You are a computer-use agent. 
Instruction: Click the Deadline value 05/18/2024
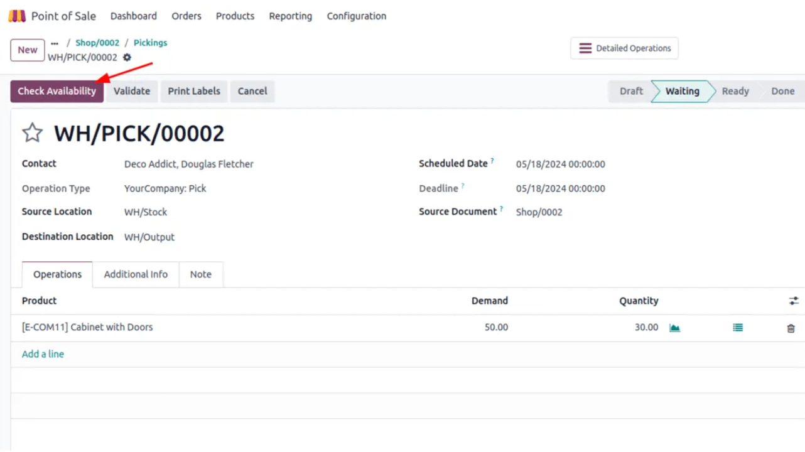[x=561, y=188]
